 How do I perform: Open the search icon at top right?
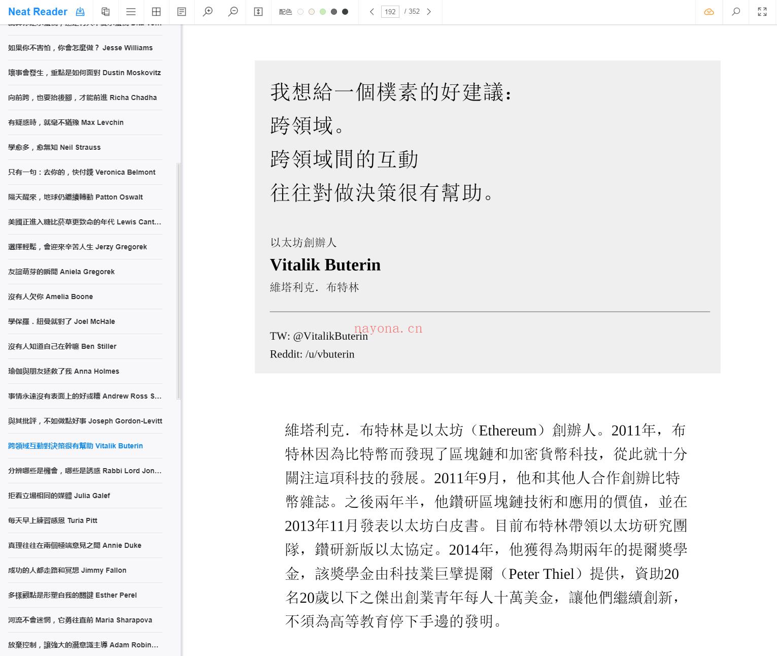(736, 12)
